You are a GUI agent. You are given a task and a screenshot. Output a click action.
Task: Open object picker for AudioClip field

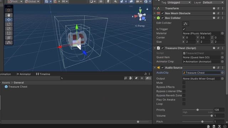click(x=222, y=73)
